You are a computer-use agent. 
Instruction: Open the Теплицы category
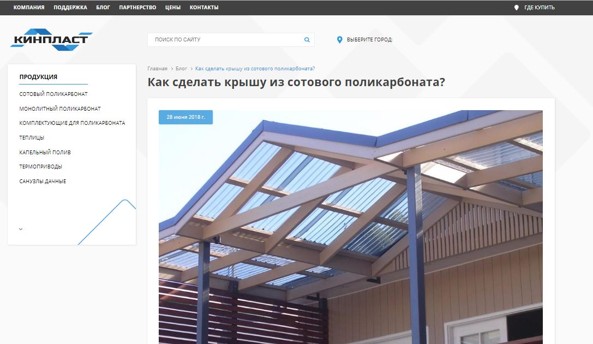coord(32,138)
